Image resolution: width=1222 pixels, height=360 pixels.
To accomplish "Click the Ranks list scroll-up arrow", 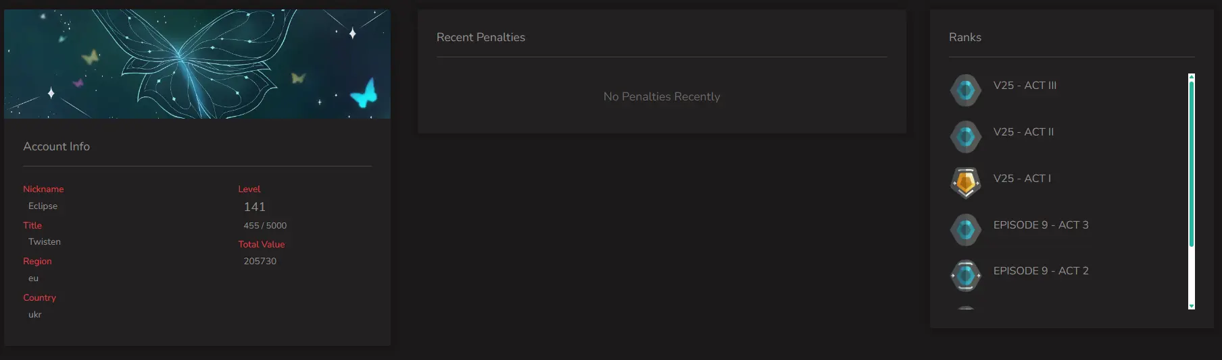I will pyautogui.click(x=1192, y=77).
